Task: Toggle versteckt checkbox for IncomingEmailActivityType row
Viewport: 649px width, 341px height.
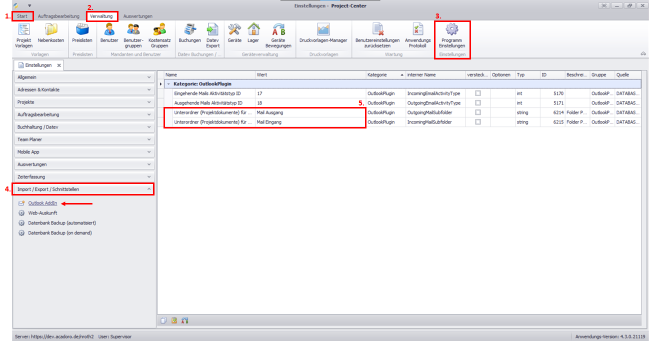Action: tap(478, 93)
